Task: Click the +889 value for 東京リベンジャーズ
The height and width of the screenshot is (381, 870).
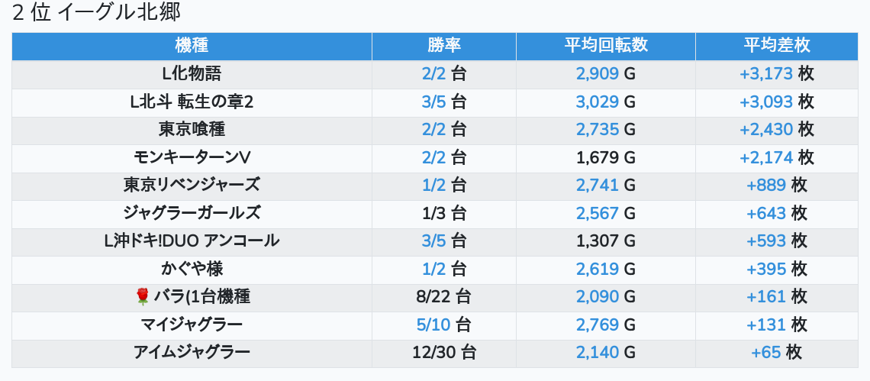Action: (766, 186)
